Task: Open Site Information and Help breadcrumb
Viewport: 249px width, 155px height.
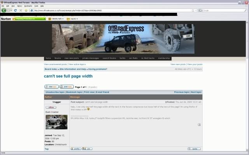Action: click(73, 69)
